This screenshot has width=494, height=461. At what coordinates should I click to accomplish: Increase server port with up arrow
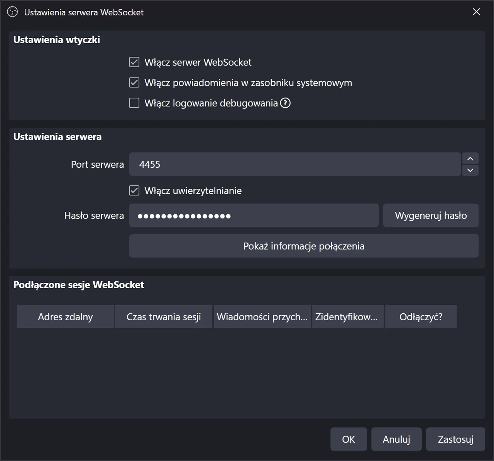(x=470, y=159)
